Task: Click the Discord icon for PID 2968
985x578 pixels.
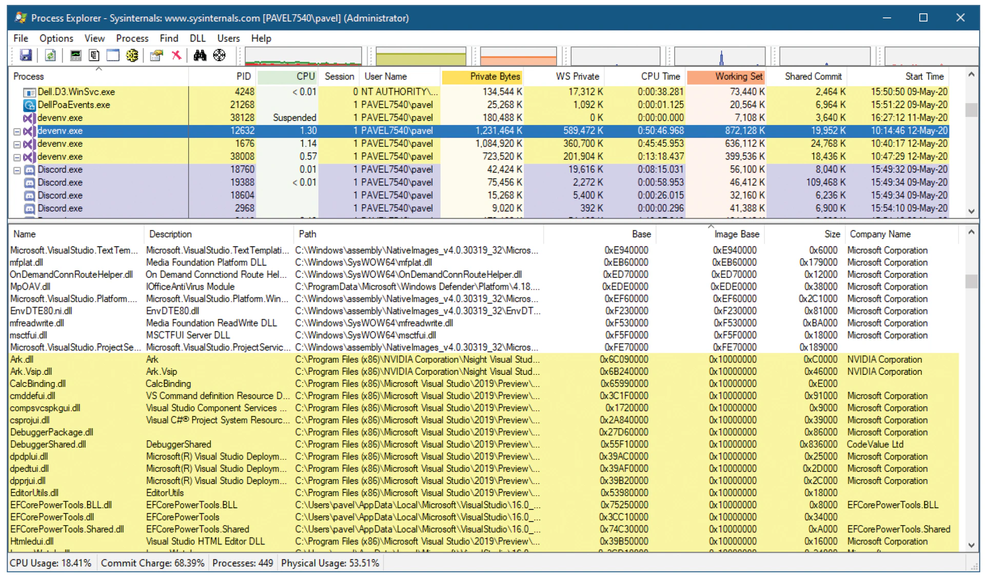Action: (x=29, y=209)
